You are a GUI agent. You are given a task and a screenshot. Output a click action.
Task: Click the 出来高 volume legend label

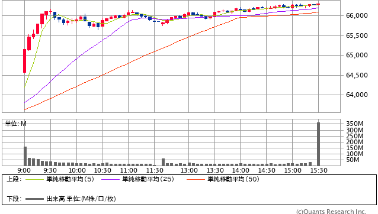click(x=56, y=199)
